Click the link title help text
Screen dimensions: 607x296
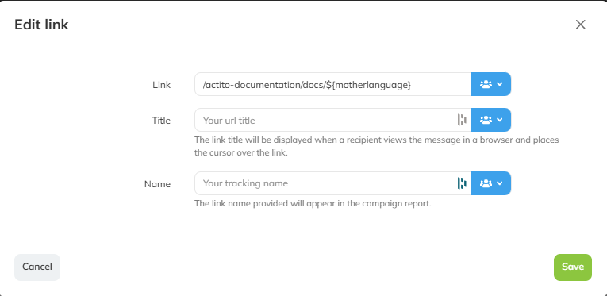(x=377, y=146)
